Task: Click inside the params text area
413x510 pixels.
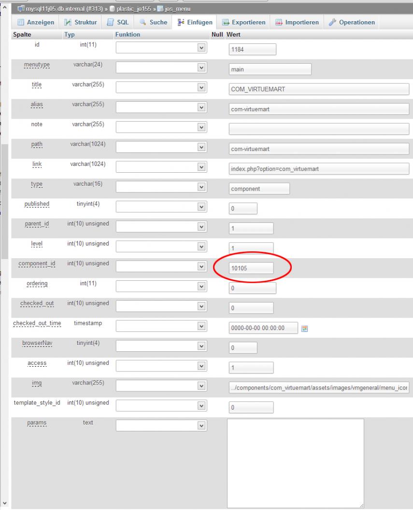Action: tap(295, 463)
